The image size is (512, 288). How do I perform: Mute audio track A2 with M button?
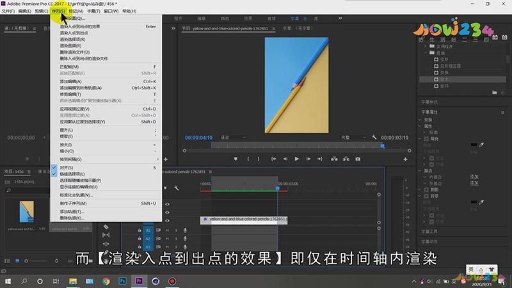pos(167,239)
